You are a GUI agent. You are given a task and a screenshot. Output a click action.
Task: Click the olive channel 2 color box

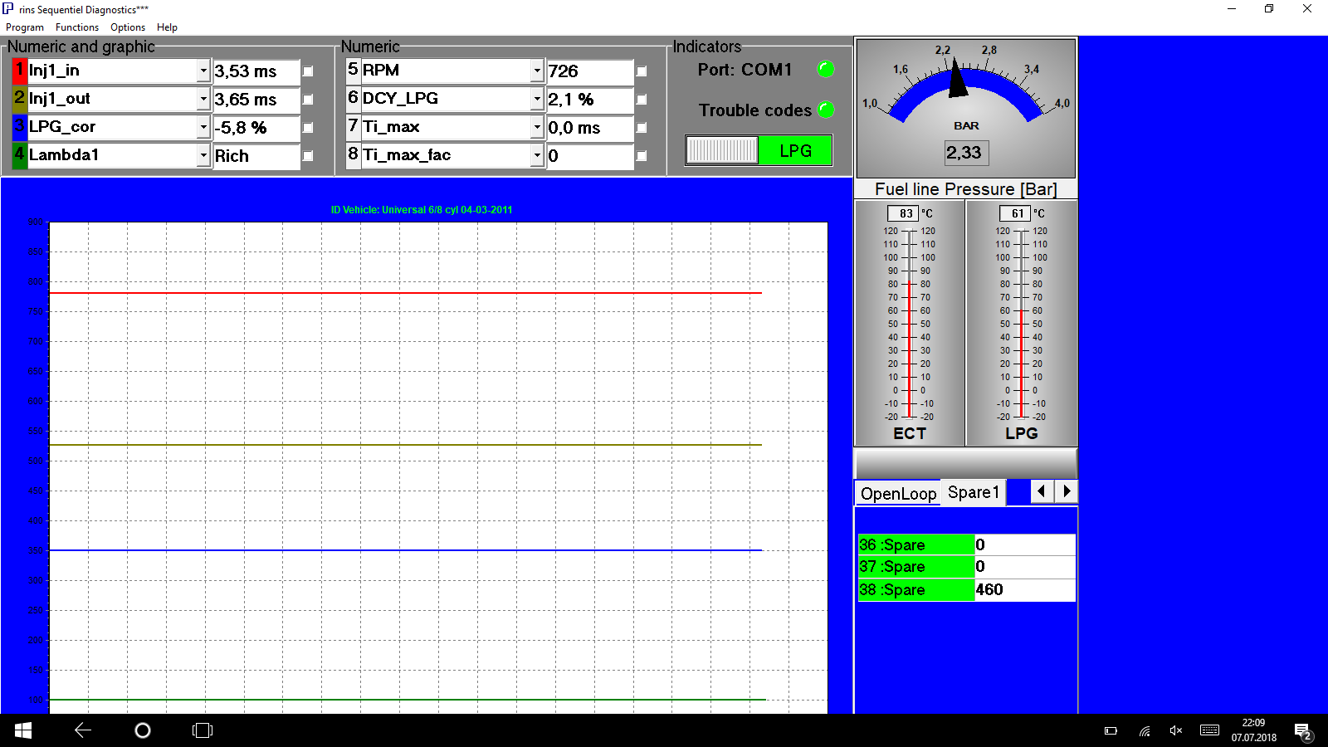20,99
